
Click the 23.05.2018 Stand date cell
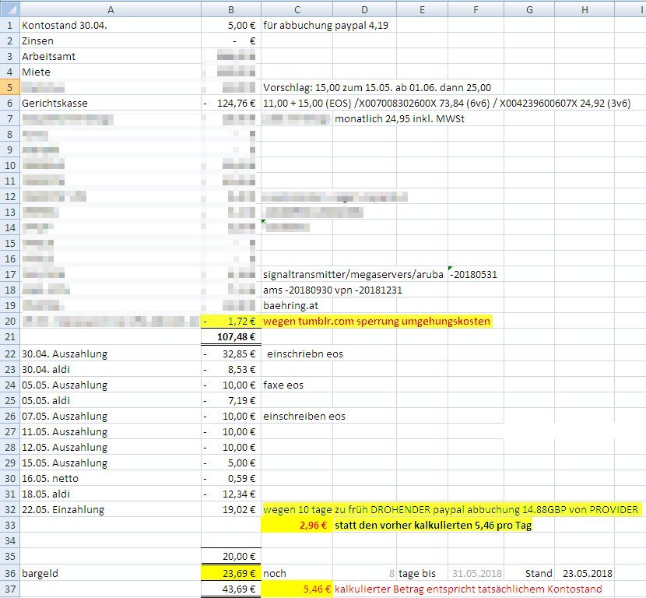584,572
